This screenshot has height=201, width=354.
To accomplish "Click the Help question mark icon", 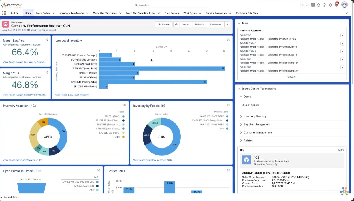I will point(325,5).
